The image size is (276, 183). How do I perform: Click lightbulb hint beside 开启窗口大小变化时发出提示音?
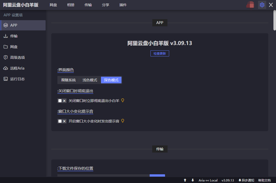point(123,121)
